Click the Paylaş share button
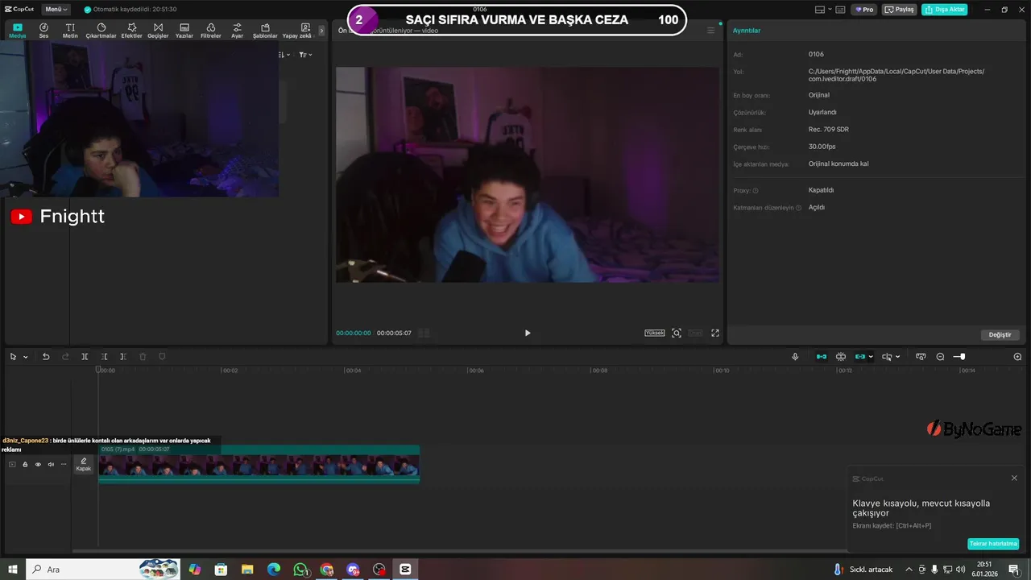 [x=901, y=10]
